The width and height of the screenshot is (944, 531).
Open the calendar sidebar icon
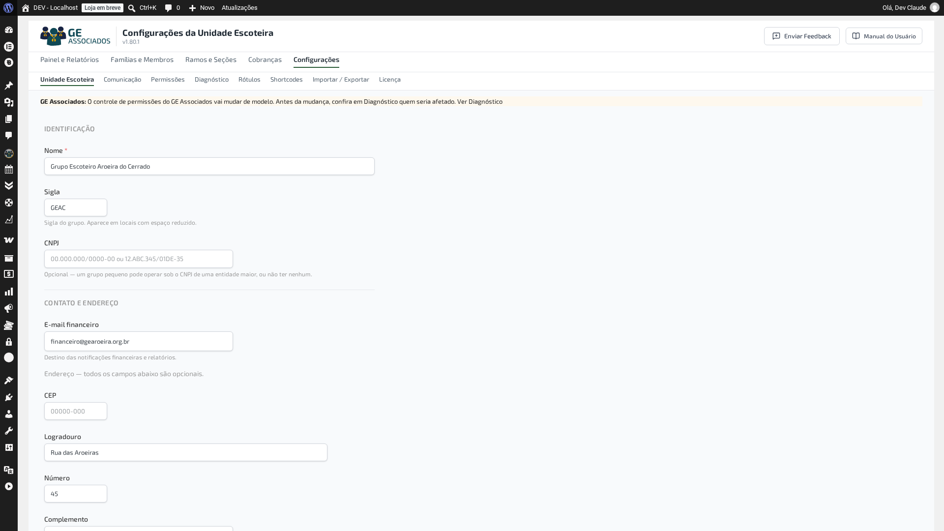tap(9, 169)
